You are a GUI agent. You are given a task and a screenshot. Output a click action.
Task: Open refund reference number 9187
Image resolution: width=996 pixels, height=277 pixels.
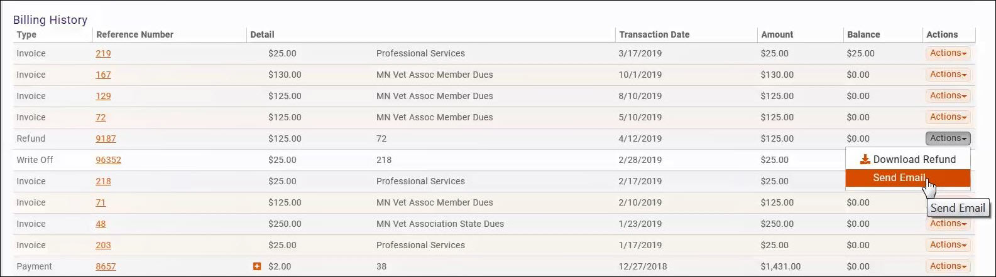pyautogui.click(x=106, y=139)
